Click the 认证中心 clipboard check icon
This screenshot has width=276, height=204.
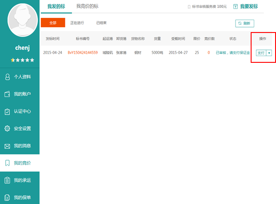click(x=7, y=111)
